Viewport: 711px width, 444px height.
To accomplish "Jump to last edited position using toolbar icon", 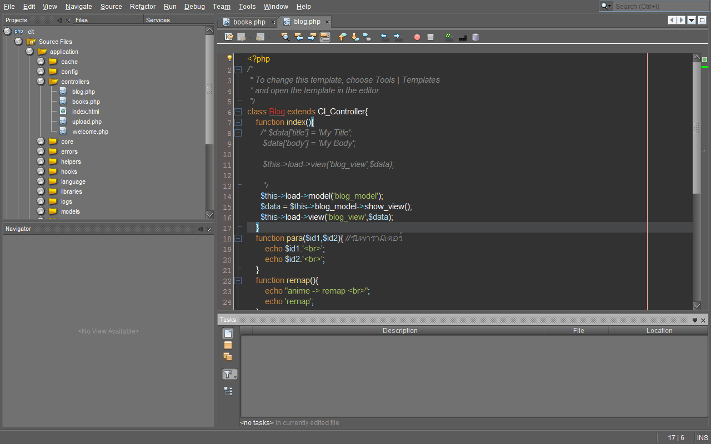I will pyautogui.click(x=228, y=37).
